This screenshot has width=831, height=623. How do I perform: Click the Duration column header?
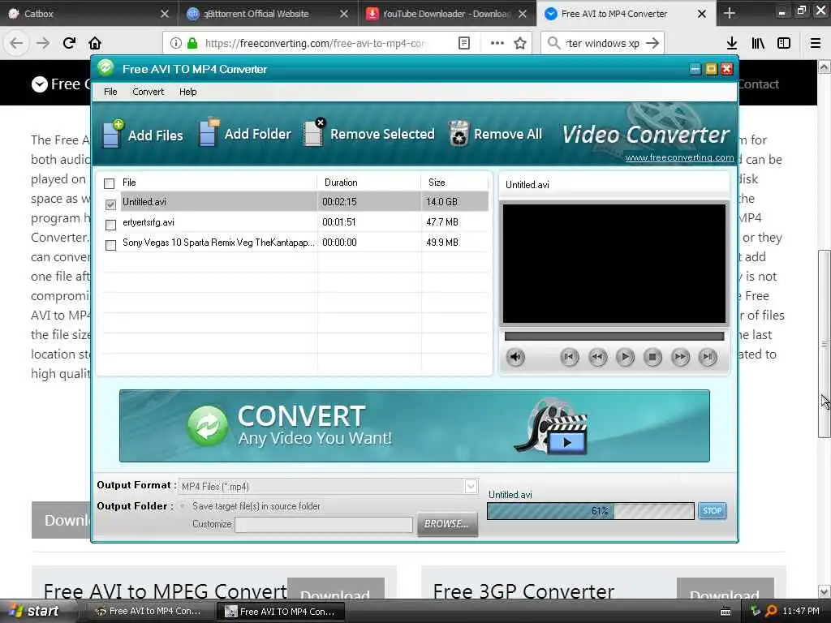[x=369, y=183]
